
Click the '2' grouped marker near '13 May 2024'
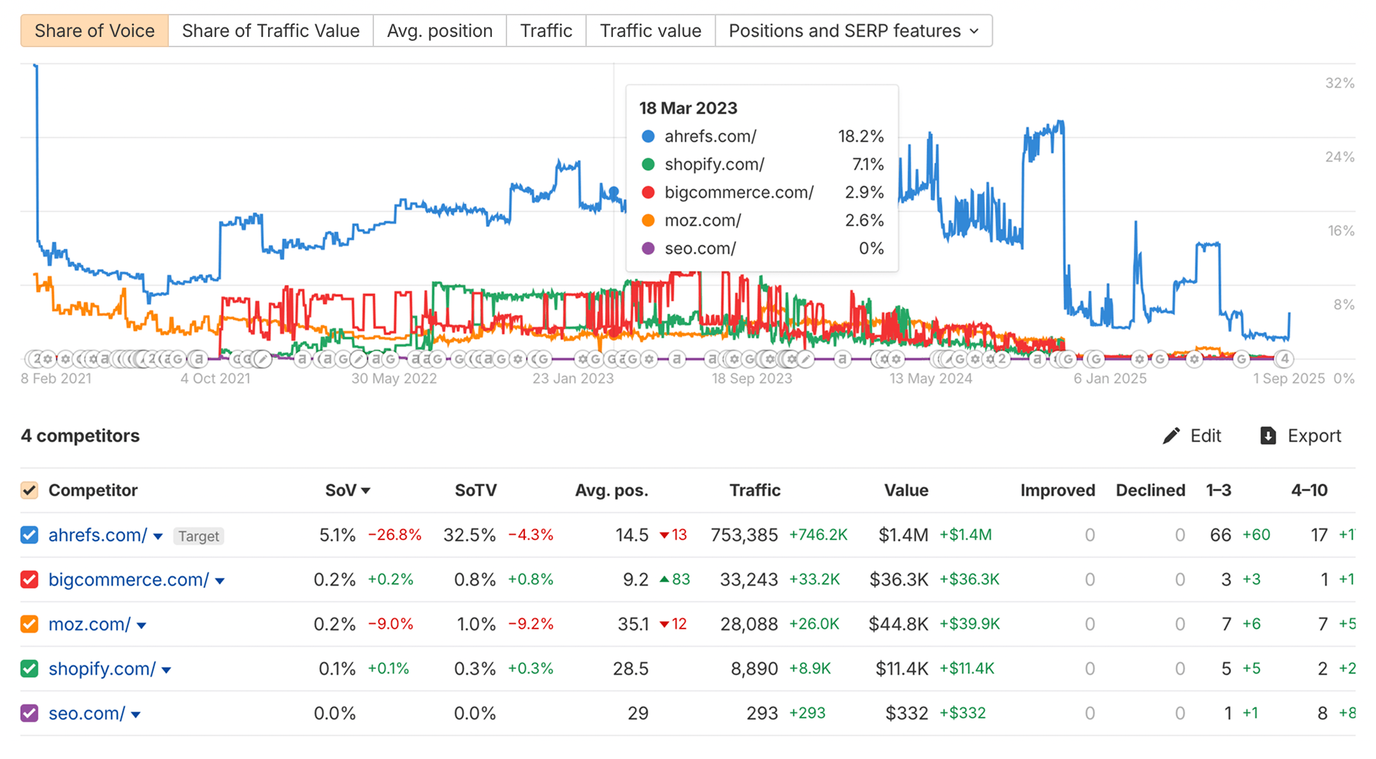(1001, 359)
